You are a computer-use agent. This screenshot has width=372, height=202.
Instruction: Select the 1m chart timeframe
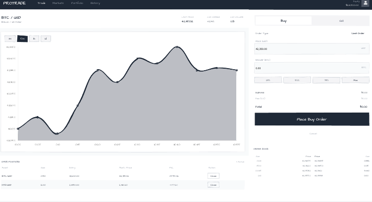click(x=10, y=39)
